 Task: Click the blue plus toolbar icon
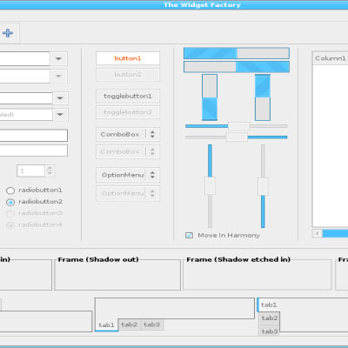(x=8, y=33)
